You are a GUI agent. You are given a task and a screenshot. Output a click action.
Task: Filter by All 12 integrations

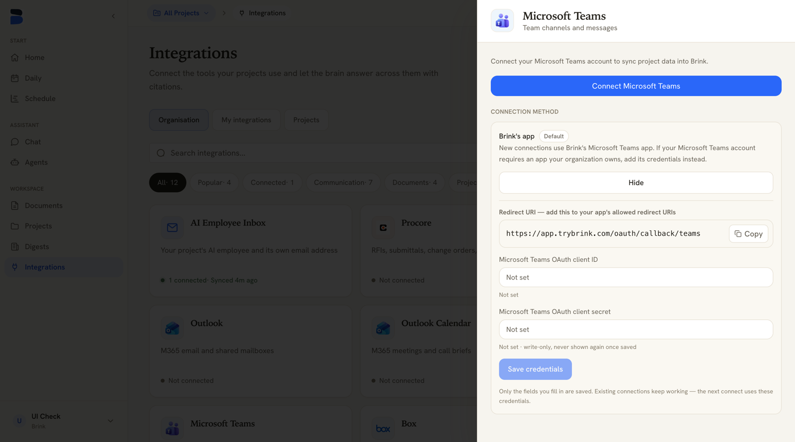167,182
